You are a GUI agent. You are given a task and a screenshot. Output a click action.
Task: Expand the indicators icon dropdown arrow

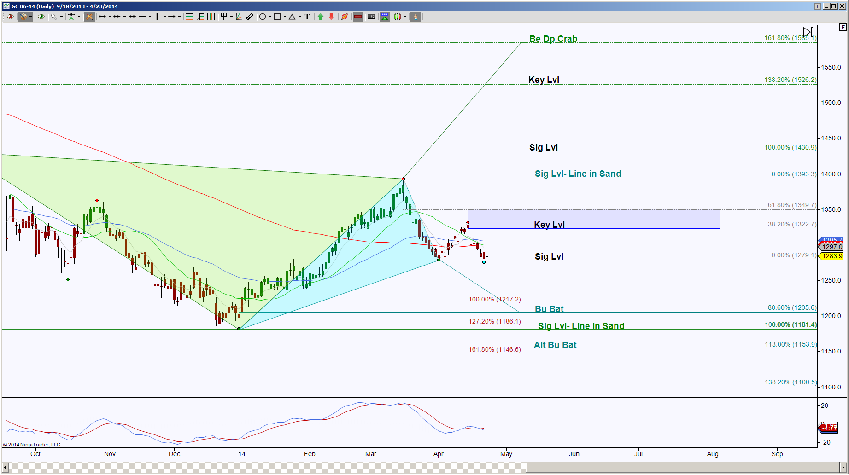click(x=79, y=17)
